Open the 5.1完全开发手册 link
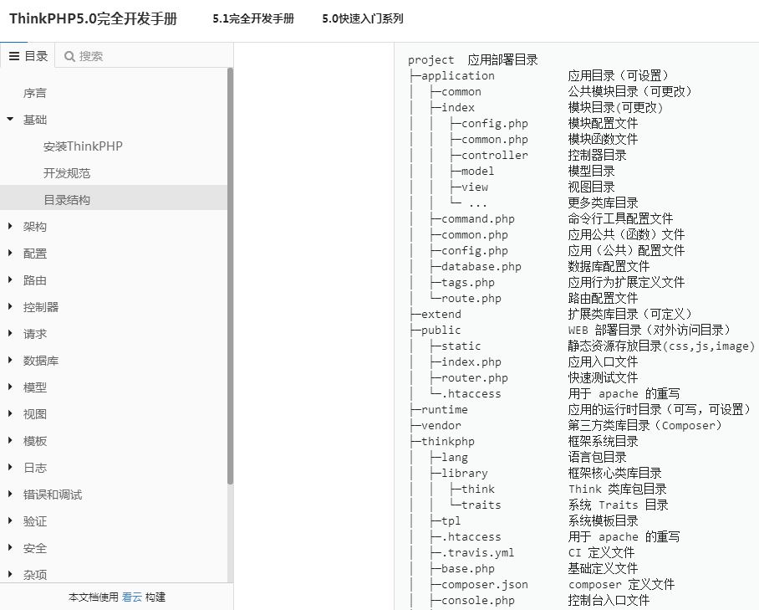The width and height of the screenshot is (759, 610). click(253, 19)
